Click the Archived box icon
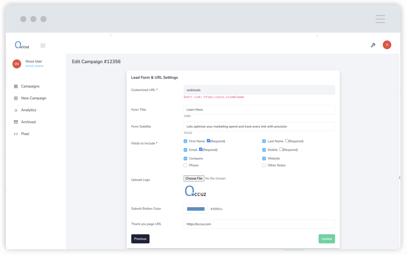Viewport: 407px width, 256px height. click(16, 122)
